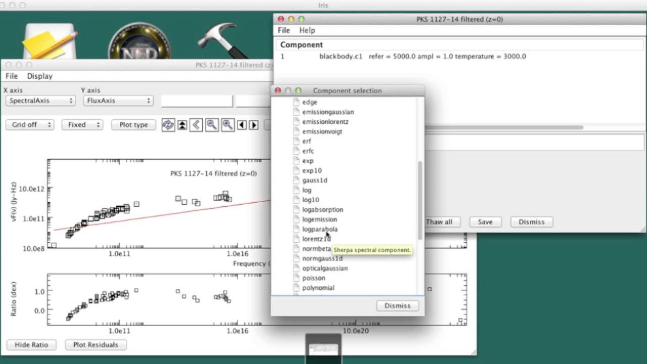Click the pan right arrow icon
Screen dimensions: 647x364
254,125
